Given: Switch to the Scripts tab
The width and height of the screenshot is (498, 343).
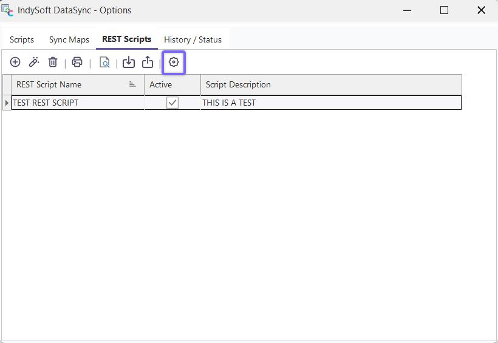Looking at the screenshot, I should pos(22,39).
